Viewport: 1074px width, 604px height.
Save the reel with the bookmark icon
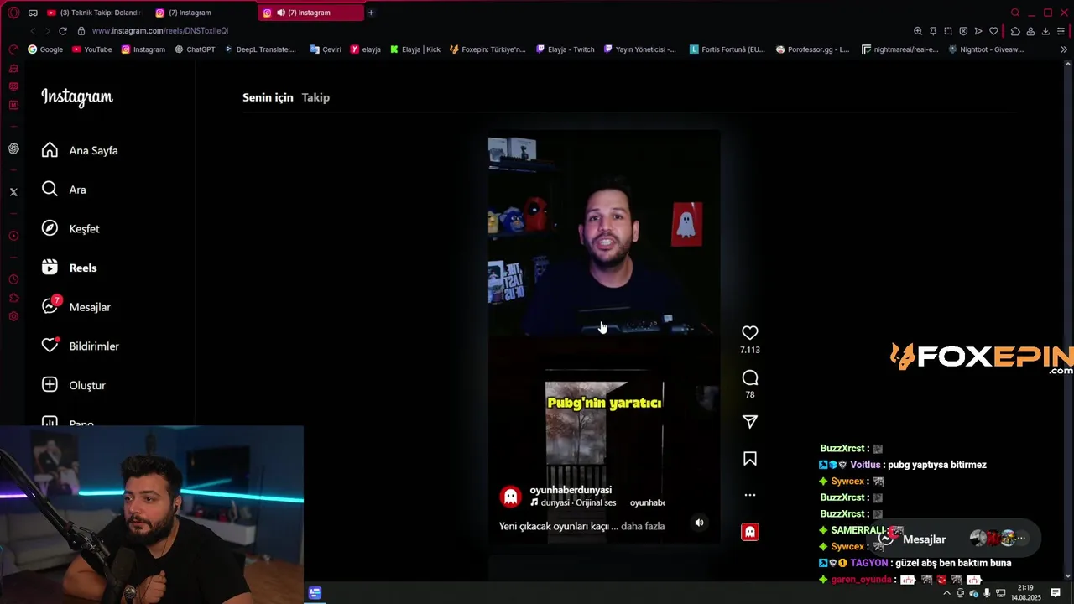tap(750, 459)
